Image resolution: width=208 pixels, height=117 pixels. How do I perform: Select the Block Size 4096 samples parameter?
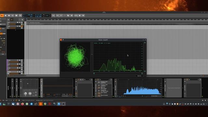[105, 88]
